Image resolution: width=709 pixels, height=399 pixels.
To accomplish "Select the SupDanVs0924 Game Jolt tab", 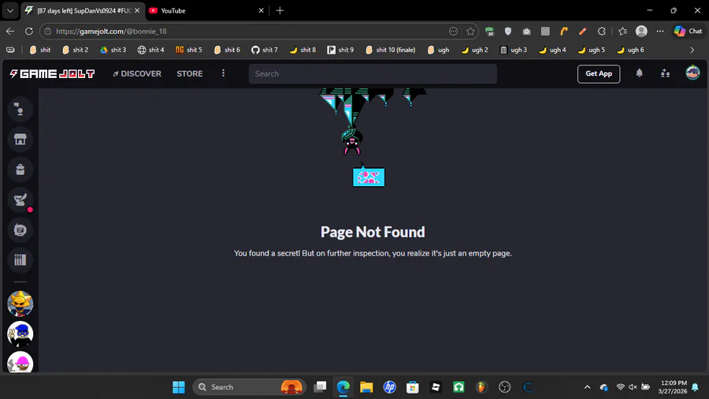I will 82,10.
